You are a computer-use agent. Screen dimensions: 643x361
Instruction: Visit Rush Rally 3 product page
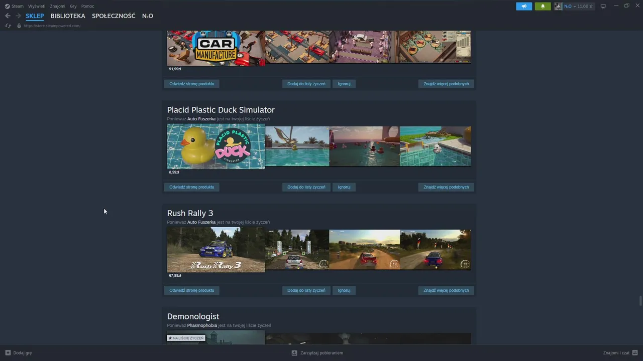(x=191, y=290)
